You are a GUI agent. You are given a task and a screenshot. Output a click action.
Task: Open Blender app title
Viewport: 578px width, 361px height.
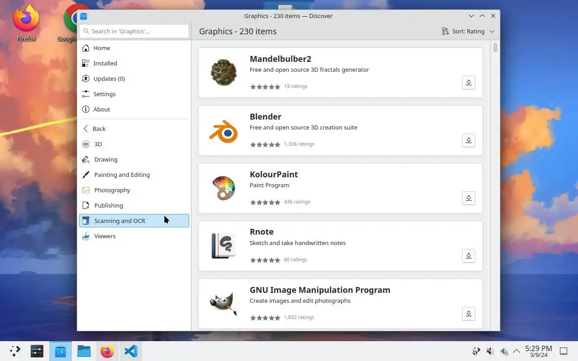pyautogui.click(x=266, y=116)
